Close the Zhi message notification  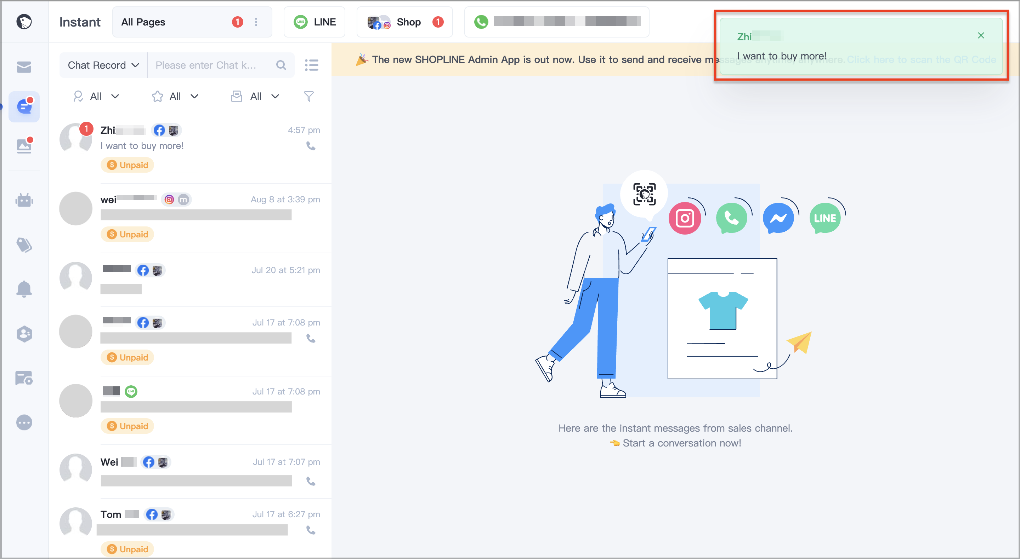click(981, 36)
